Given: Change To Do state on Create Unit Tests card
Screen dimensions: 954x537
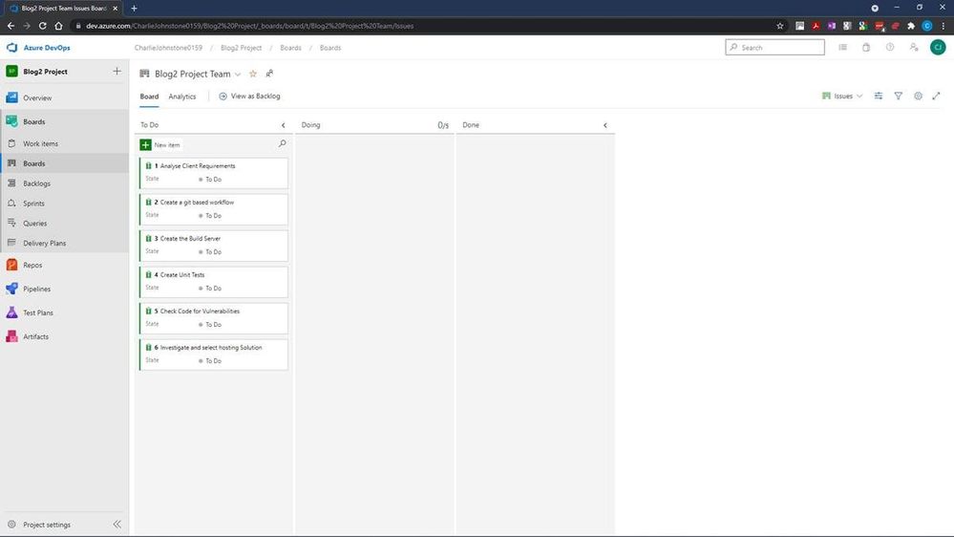Looking at the screenshot, I should [210, 289].
